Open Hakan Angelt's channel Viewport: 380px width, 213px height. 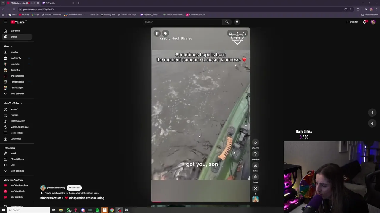(16, 88)
